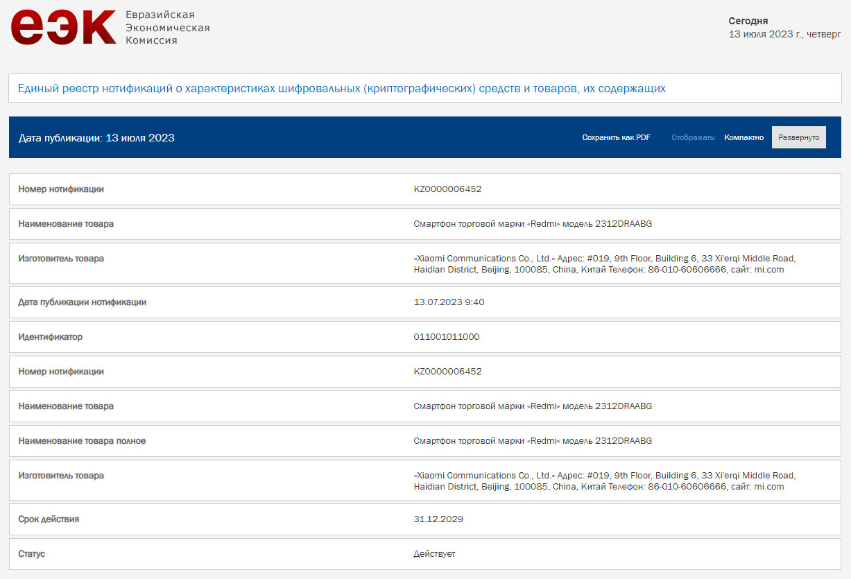The image size is (851, 579).
Task: Click the Дата публикации: 13 июля 2023 heading
Action: coord(96,138)
